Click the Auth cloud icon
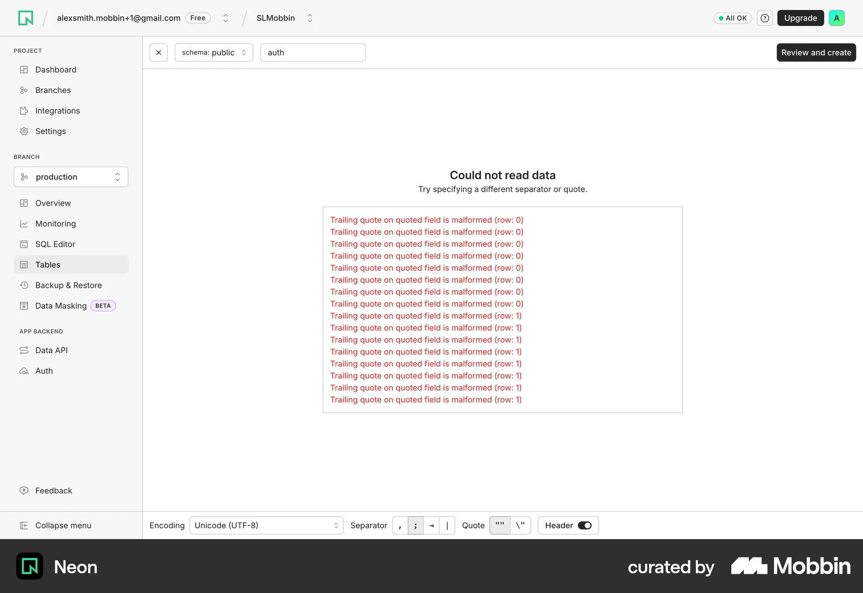 (x=24, y=371)
